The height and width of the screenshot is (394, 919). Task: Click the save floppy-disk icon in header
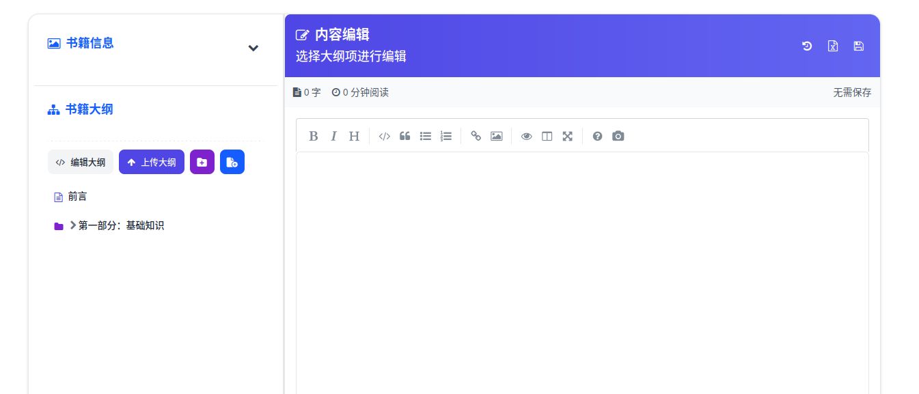(859, 46)
